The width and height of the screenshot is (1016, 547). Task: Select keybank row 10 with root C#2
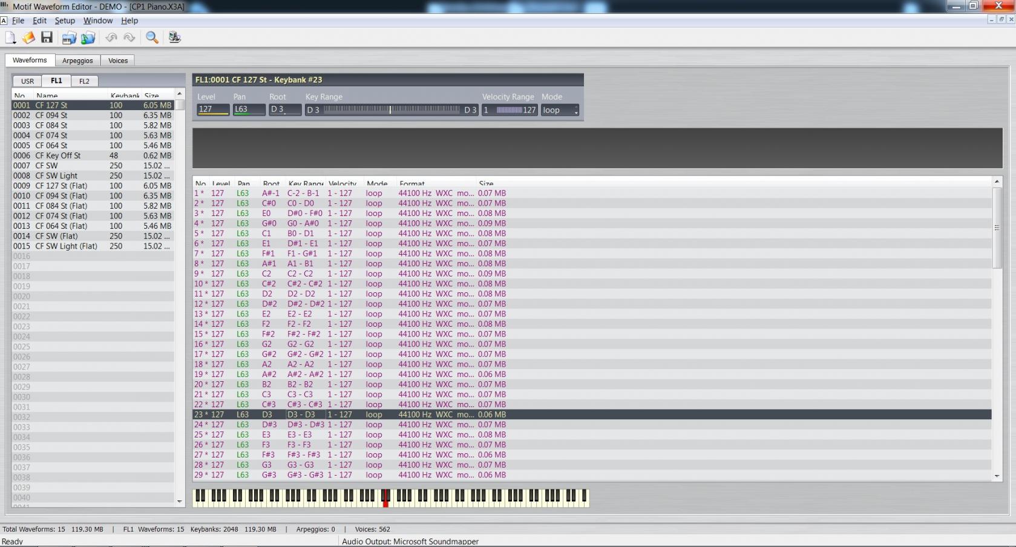tap(592, 284)
